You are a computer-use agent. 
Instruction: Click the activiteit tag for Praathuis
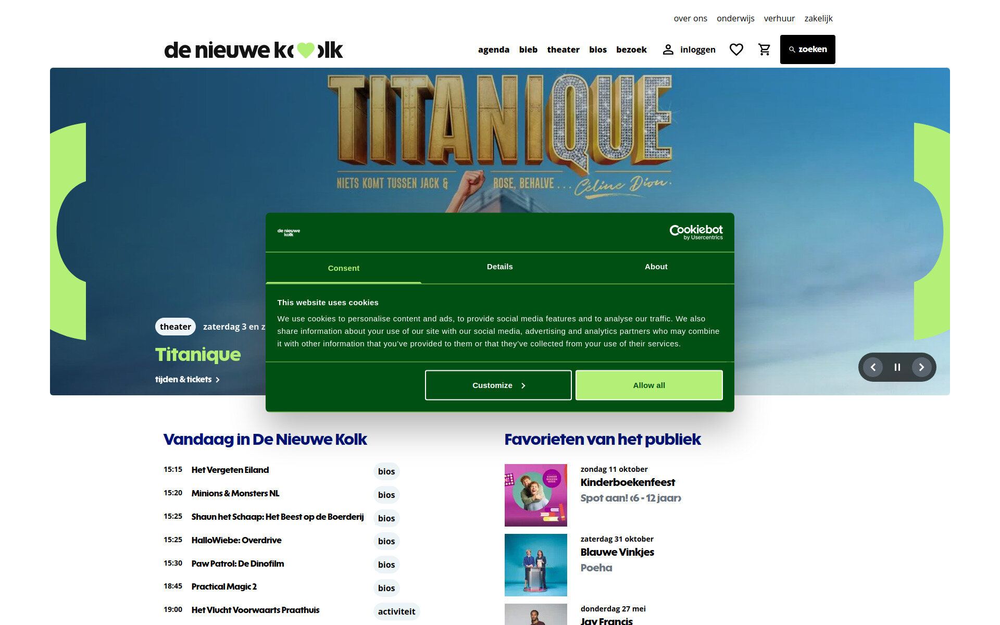[x=396, y=611]
